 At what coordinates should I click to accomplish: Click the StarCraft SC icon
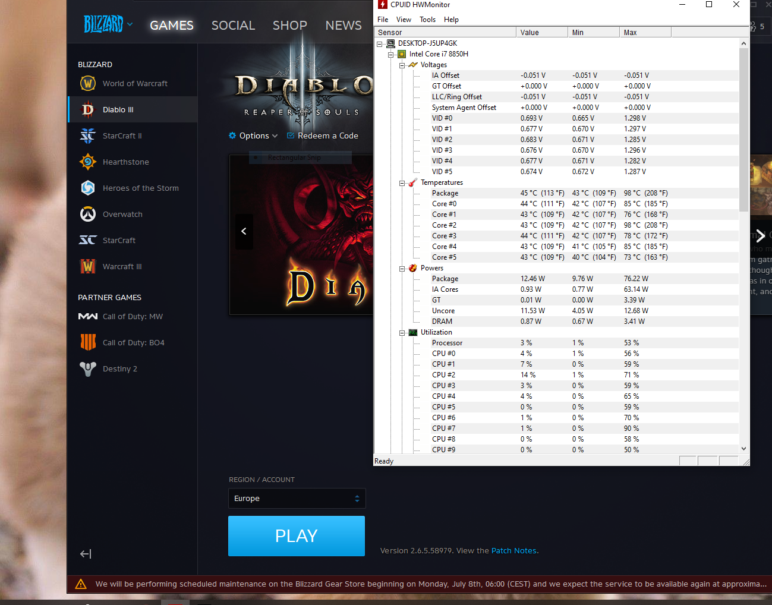pos(88,240)
